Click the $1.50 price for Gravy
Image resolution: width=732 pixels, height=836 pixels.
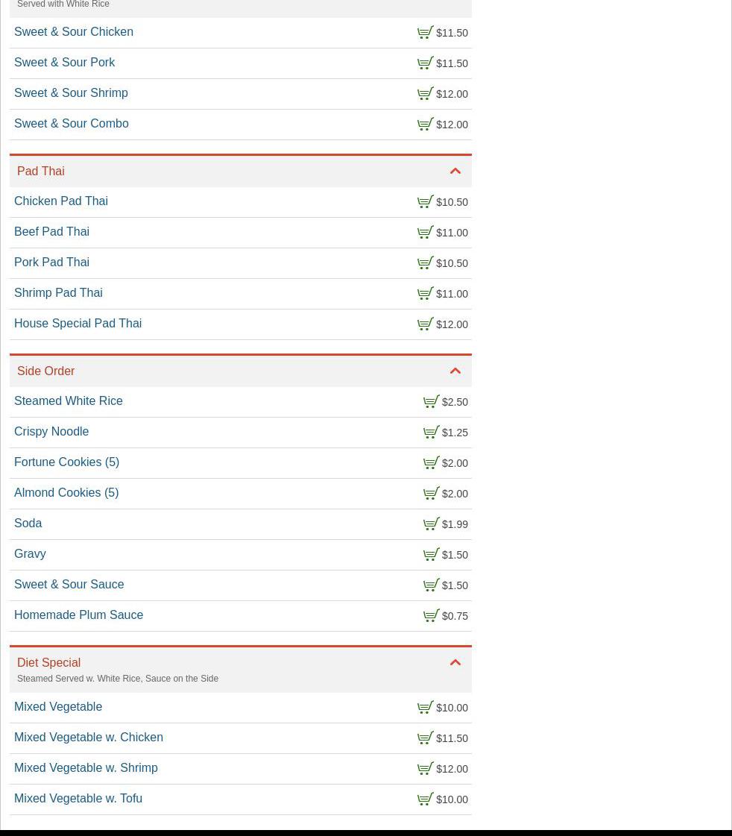455,555
